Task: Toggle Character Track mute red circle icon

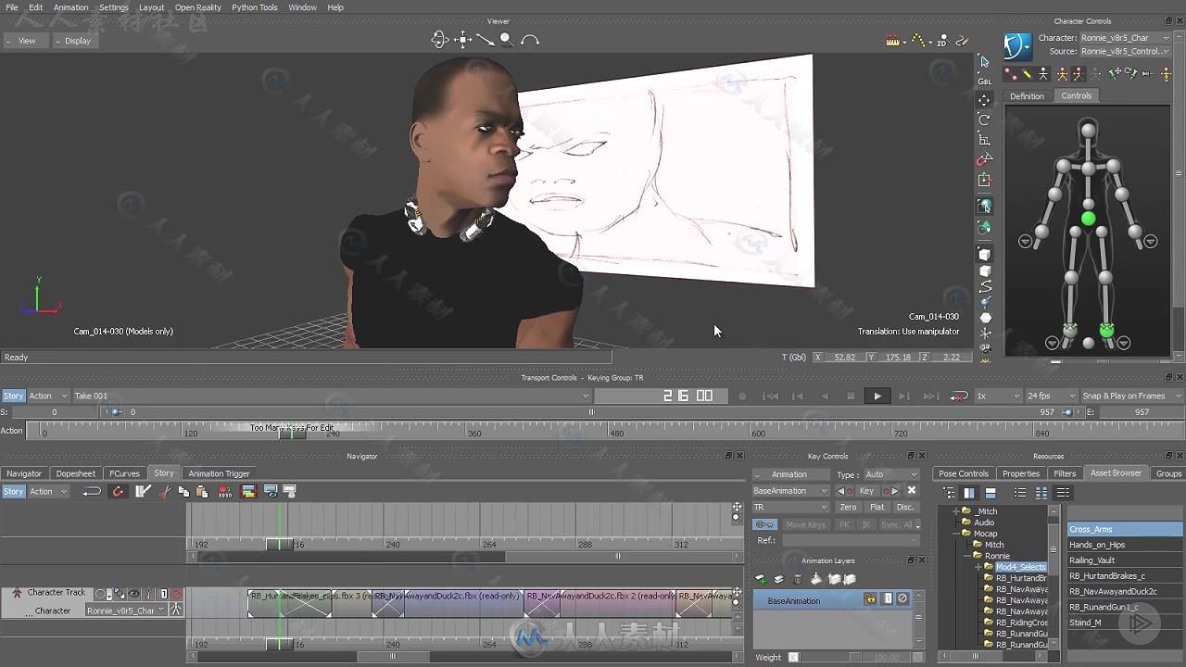Action: click(x=176, y=594)
